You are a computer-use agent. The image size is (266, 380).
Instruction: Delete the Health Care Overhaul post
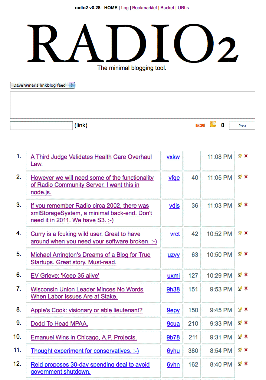click(x=246, y=156)
